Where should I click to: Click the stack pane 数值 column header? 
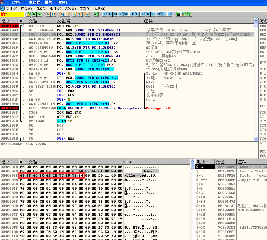[226, 162]
